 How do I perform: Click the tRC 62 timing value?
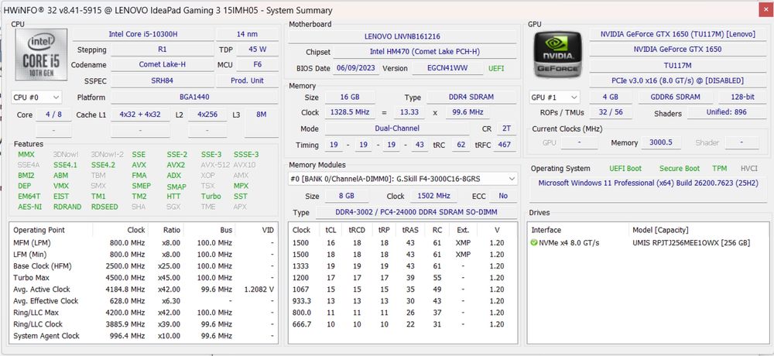point(461,145)
